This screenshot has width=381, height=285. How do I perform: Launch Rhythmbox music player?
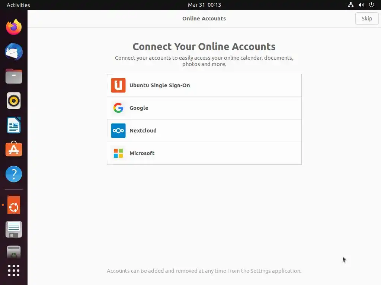coord(14,101)
